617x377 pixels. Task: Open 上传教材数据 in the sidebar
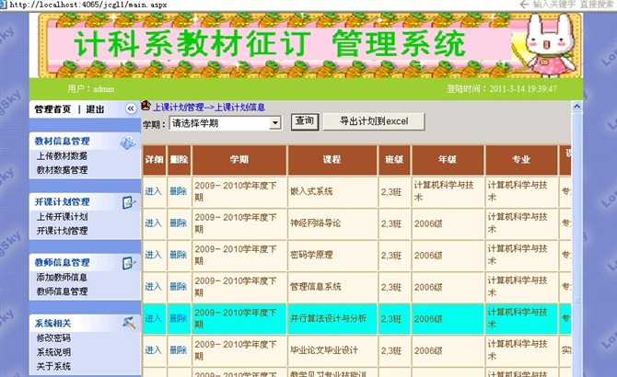pos(62,156)
